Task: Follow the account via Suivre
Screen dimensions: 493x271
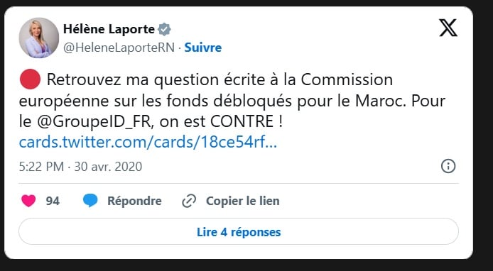Action: pos(202,48)
